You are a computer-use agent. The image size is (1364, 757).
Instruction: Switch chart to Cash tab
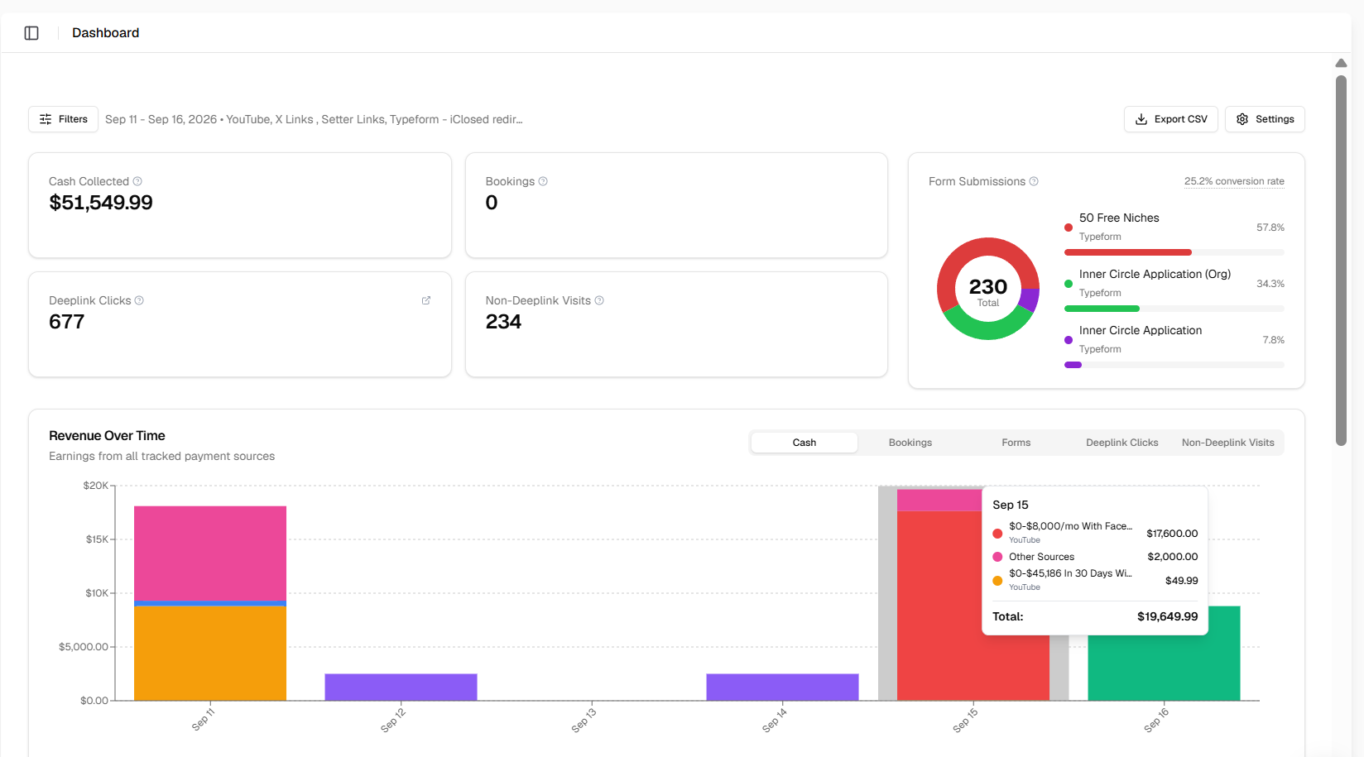804,443
